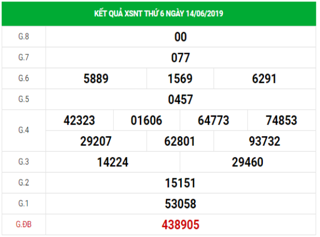Click G.6 number 1569
Screen dimensions: 320x237
coord(180,78)
